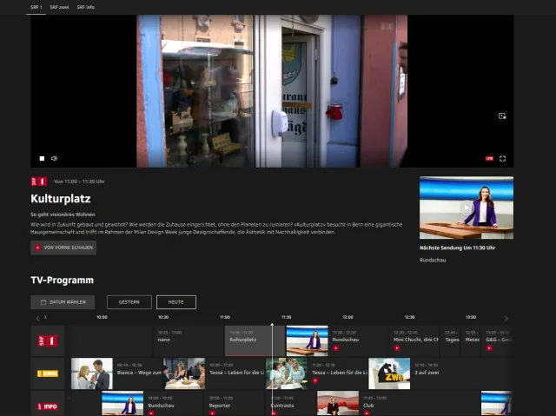Switch to the SRF info tab
This screenshot has width=556, height=416.
click(86, 7)
